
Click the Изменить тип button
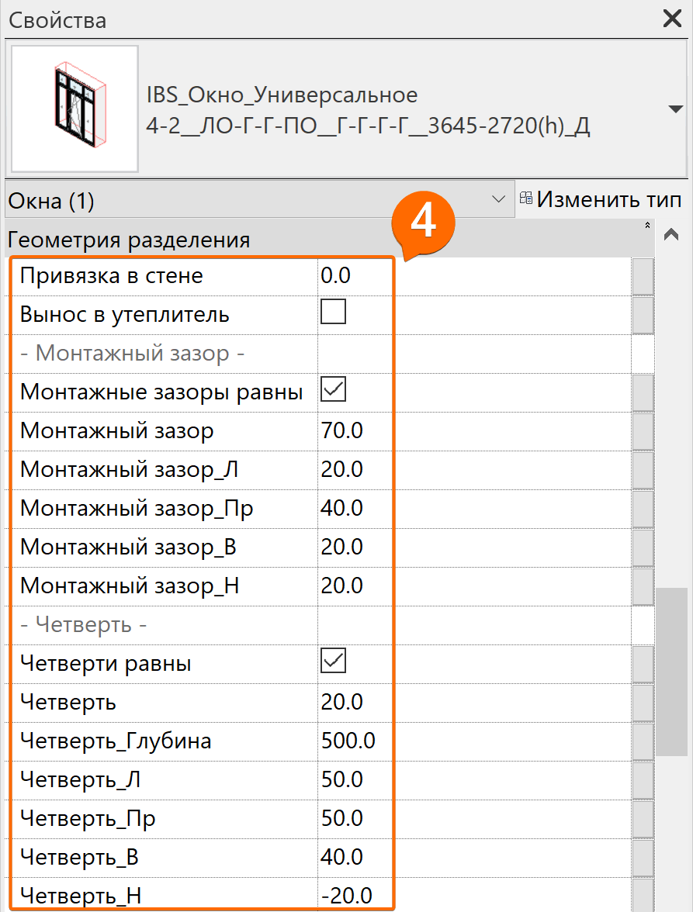(601, 199)
